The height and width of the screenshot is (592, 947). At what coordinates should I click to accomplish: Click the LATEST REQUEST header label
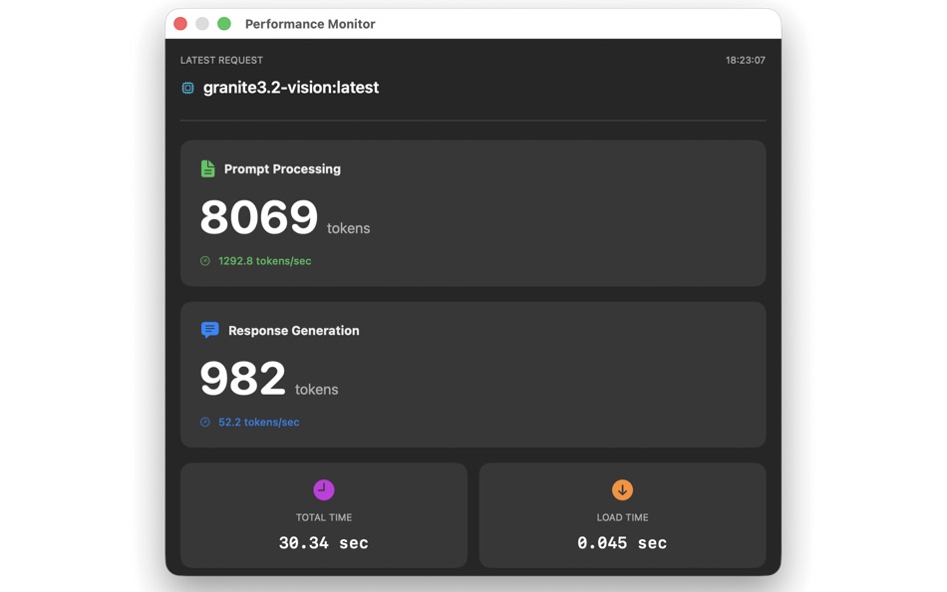(221, 60)
